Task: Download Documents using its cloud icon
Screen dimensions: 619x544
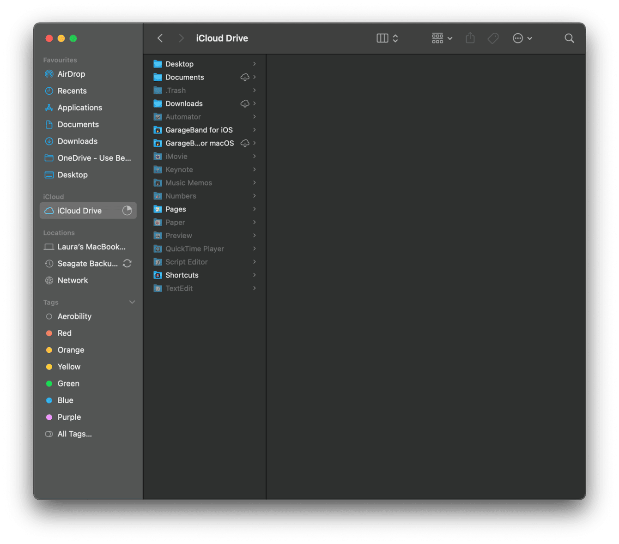Action: [245, 77]
